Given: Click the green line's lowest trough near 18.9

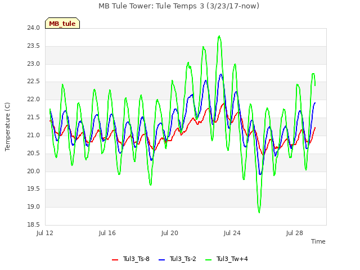Looking at the screenshot, I should click(259, 212).
